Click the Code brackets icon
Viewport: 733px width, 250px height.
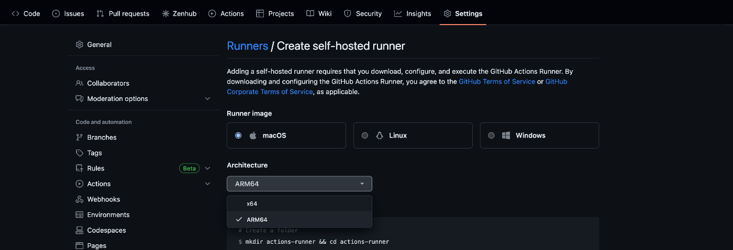(15, 14)
